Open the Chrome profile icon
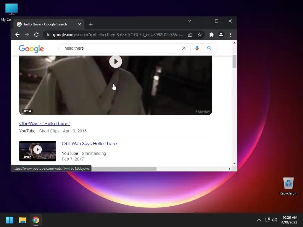The image size is (303, 227). 221,35
